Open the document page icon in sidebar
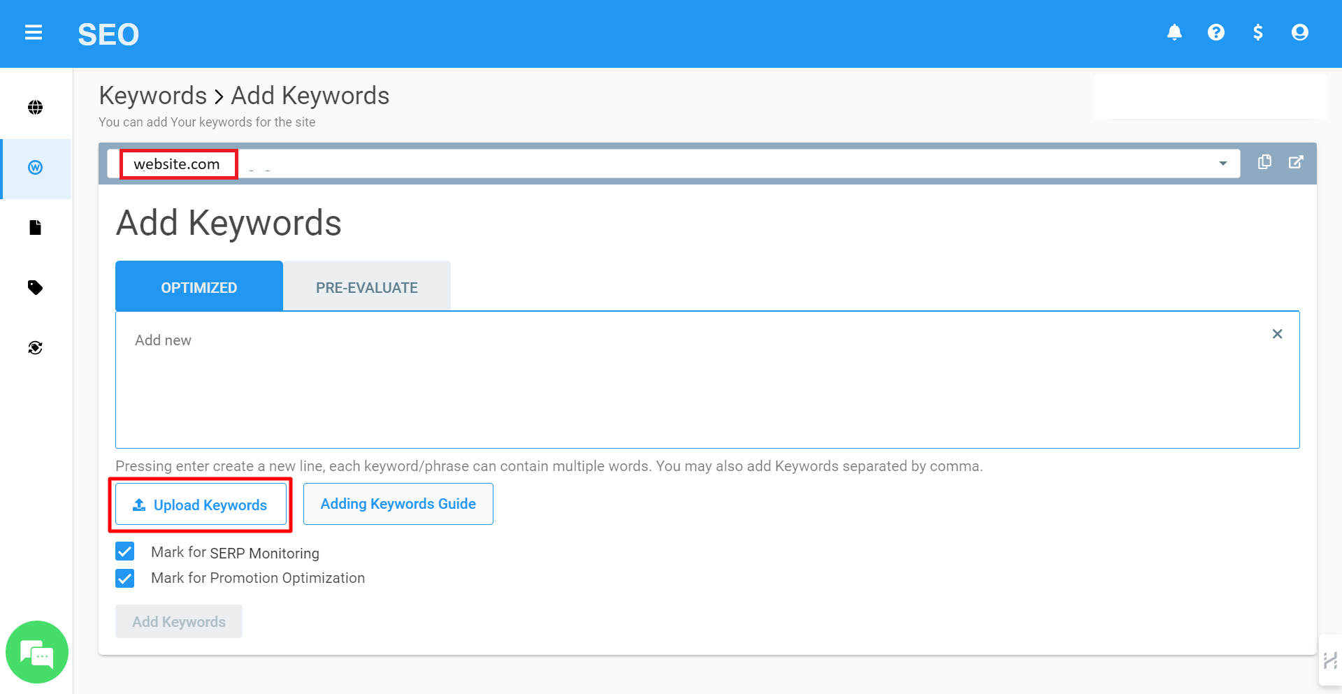This screenshot has width=1342, height=694. pos(36,227)
